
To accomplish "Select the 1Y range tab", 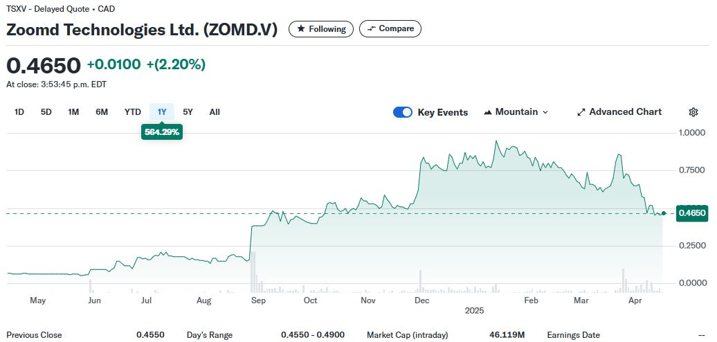I will click(162, 112).
